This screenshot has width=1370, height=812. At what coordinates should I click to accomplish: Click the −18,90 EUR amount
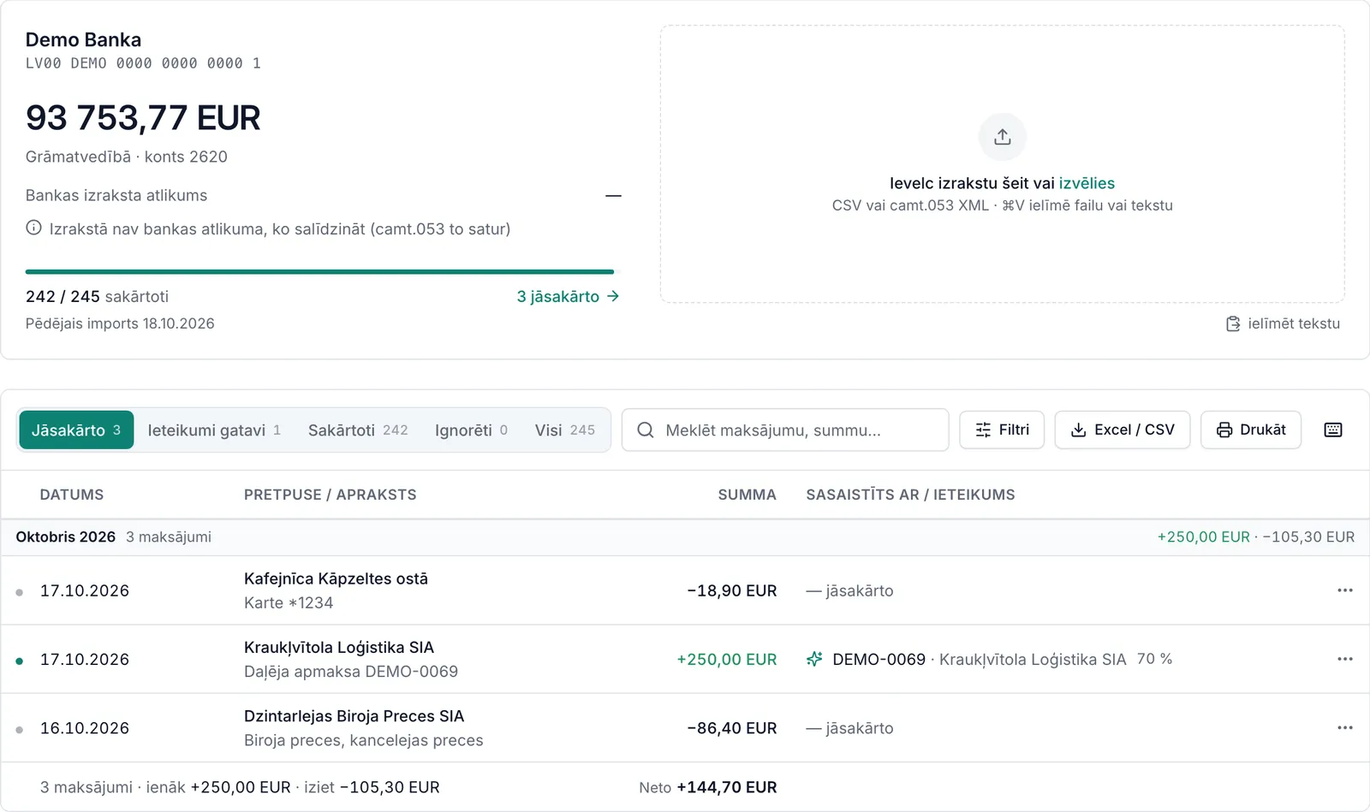click(x=732, y=590)
